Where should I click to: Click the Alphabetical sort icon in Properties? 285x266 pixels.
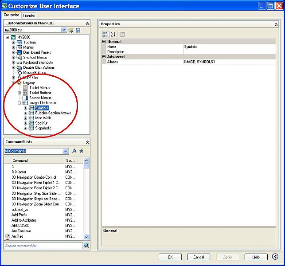(x=113, y=34)
